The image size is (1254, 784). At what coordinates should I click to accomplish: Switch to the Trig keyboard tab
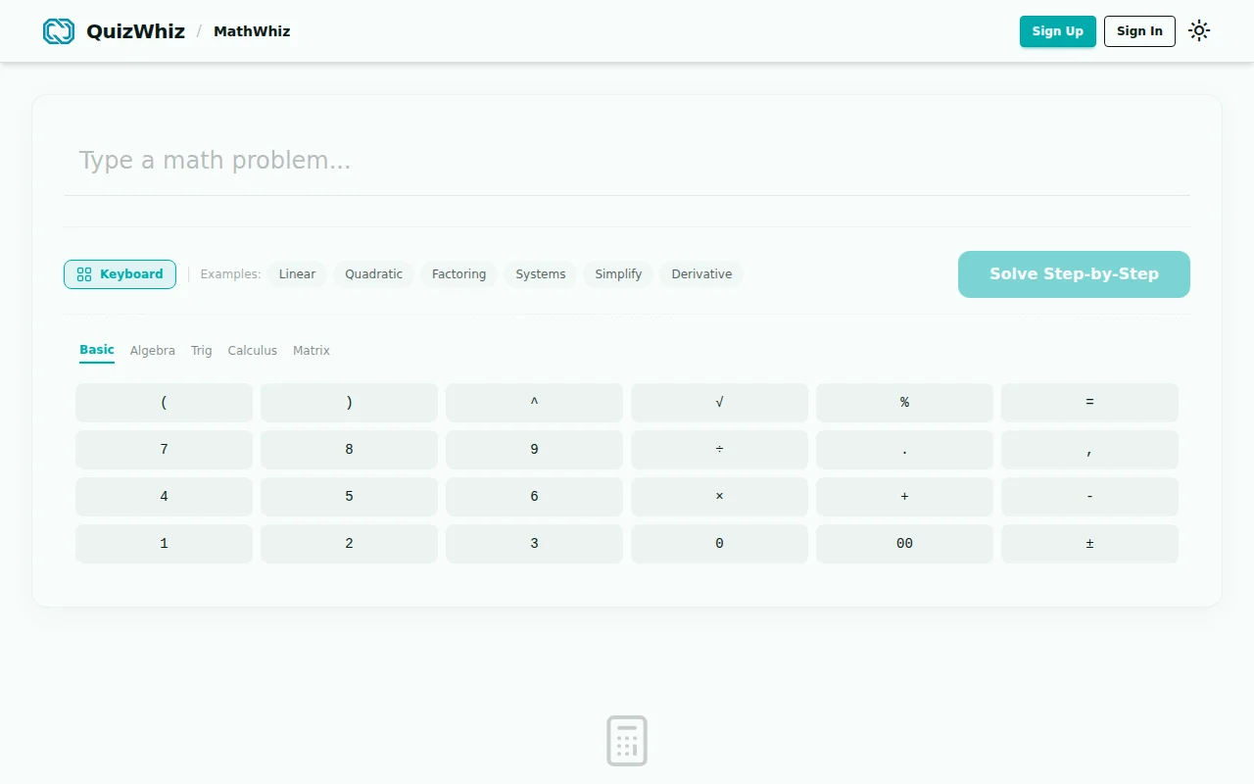click(x=202, y=351)
